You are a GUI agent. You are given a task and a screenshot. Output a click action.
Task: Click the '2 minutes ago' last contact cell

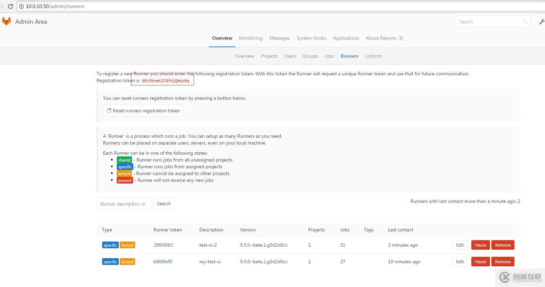point(403,245)
